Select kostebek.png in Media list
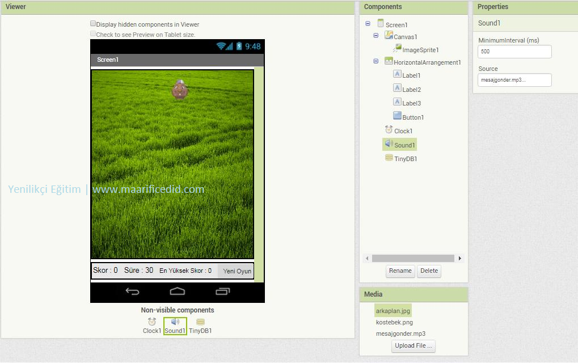The width and height of the screenshot is (578, 363). 394,323
